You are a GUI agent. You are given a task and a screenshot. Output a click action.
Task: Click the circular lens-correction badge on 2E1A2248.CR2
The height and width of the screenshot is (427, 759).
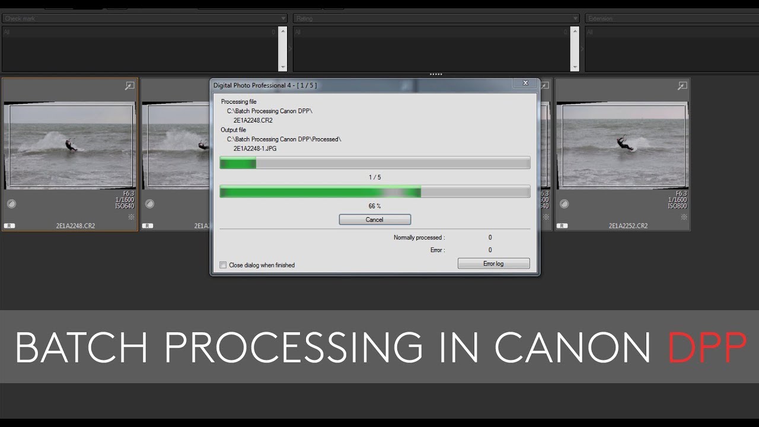tap(11, 204)
